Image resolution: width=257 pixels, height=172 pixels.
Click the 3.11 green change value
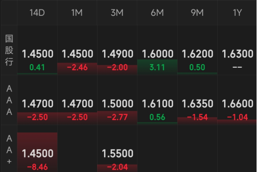click(157, 67)
